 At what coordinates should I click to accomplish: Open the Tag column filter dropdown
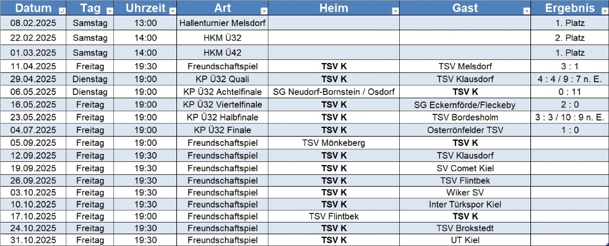110,11
